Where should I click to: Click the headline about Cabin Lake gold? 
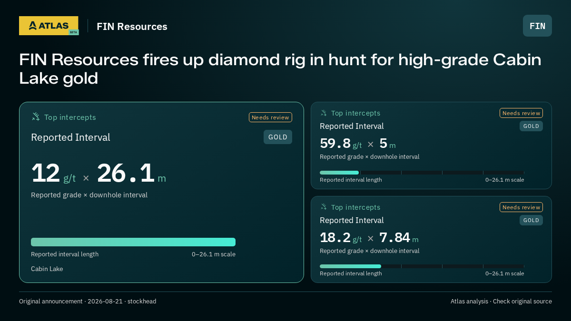coord(280,69)
